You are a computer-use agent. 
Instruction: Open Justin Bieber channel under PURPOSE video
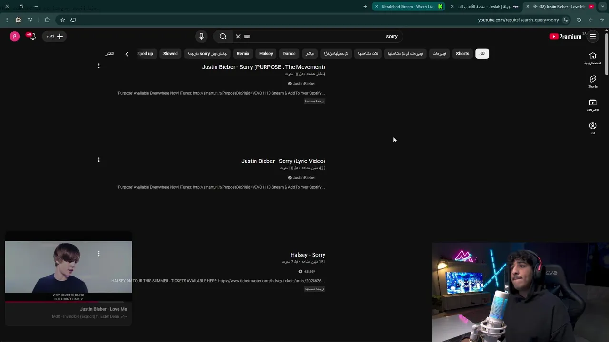(304, 84)
